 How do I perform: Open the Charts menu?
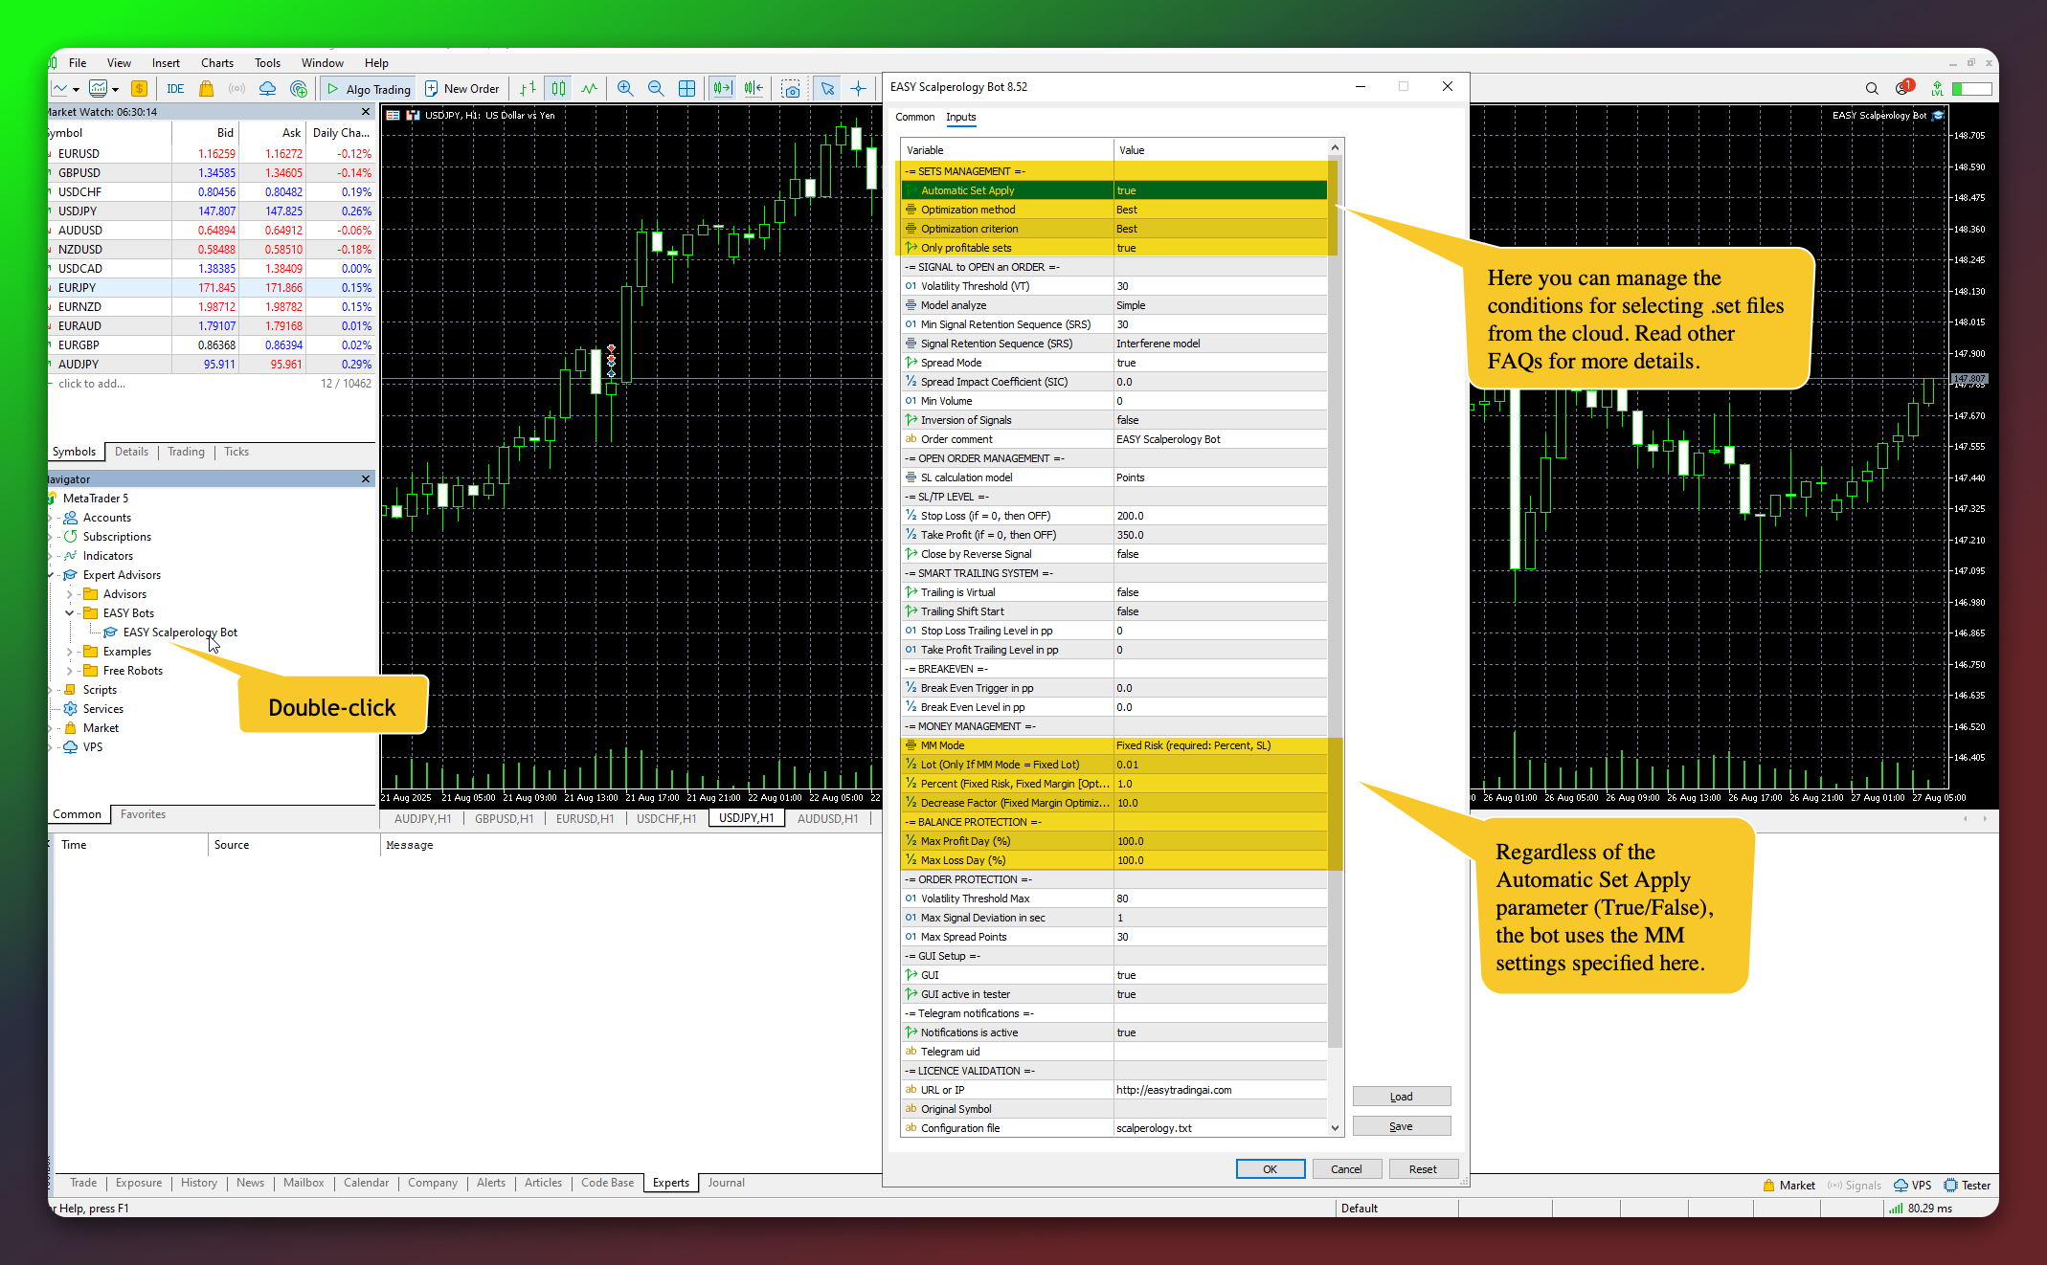(216, 63)
